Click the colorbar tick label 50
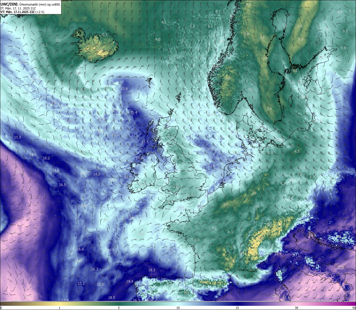Image resolution: width=356 pixels, height=310 pixels. [353, 308]
